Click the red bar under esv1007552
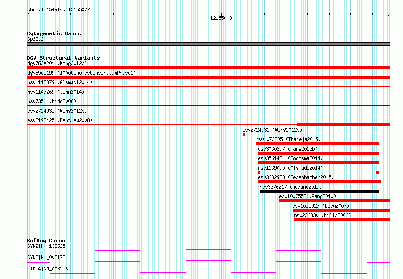The image size is (403, 279). [335, 201]
